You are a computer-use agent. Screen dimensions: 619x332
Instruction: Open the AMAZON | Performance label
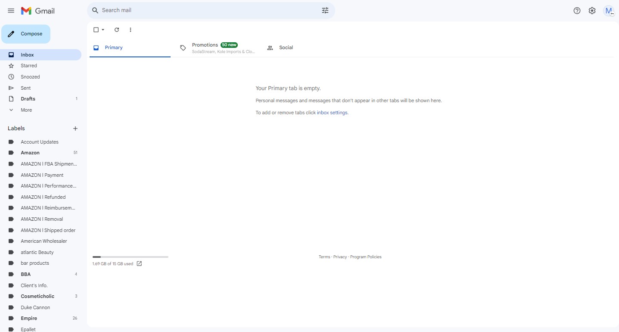coord(40,186)
